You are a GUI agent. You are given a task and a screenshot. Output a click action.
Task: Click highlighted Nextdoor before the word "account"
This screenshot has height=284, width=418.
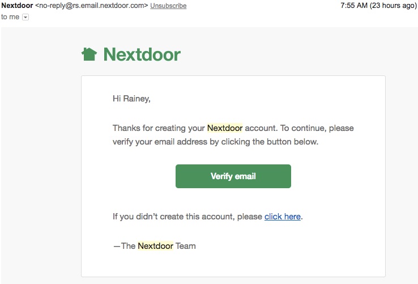pos(225,128)
